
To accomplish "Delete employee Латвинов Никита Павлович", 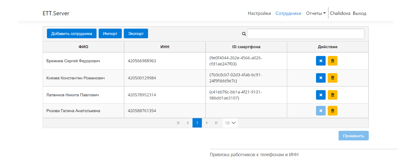I will coord(332,95).
